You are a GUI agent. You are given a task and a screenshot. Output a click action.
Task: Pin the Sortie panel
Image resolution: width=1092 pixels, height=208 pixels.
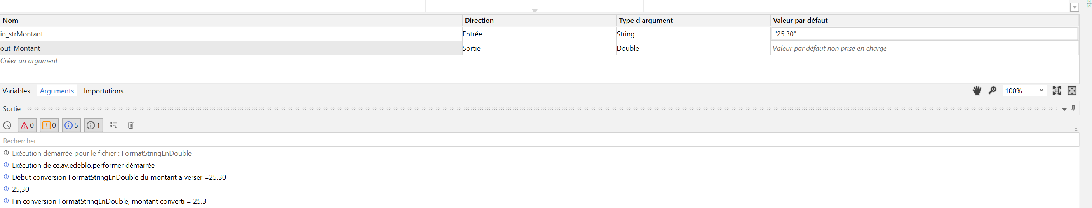[1073, 108]
